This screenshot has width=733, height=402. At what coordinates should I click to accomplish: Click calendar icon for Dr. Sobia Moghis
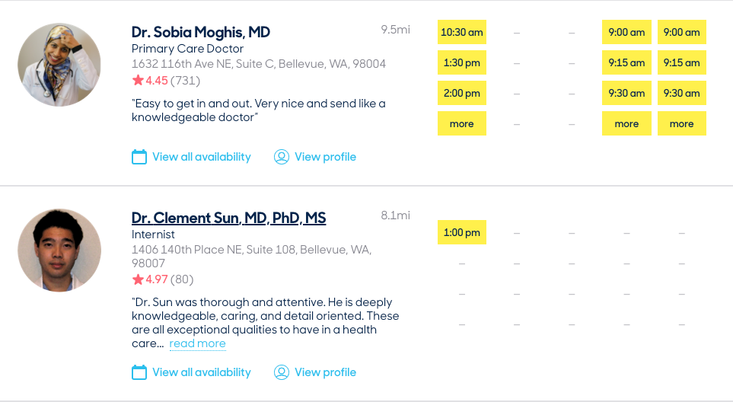(139, 157)
